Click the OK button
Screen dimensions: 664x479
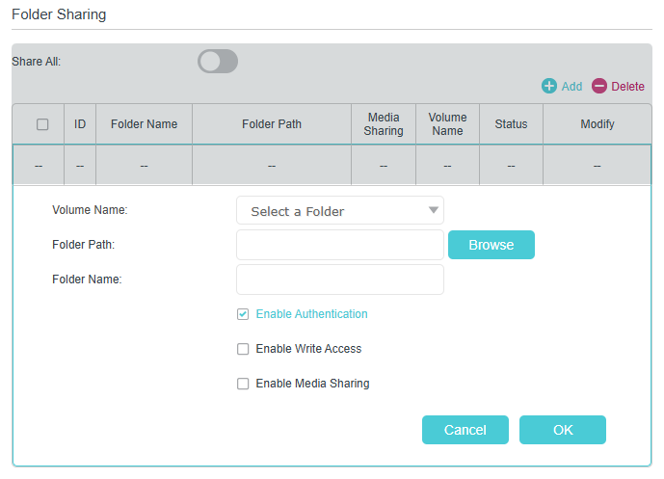pyautogui.click(x=563, y=430)
